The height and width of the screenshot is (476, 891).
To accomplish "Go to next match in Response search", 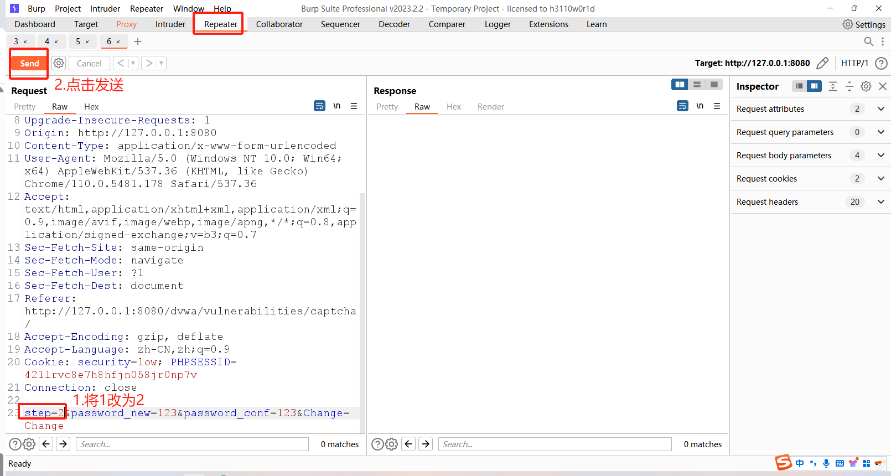I will [x=426, y=444].
